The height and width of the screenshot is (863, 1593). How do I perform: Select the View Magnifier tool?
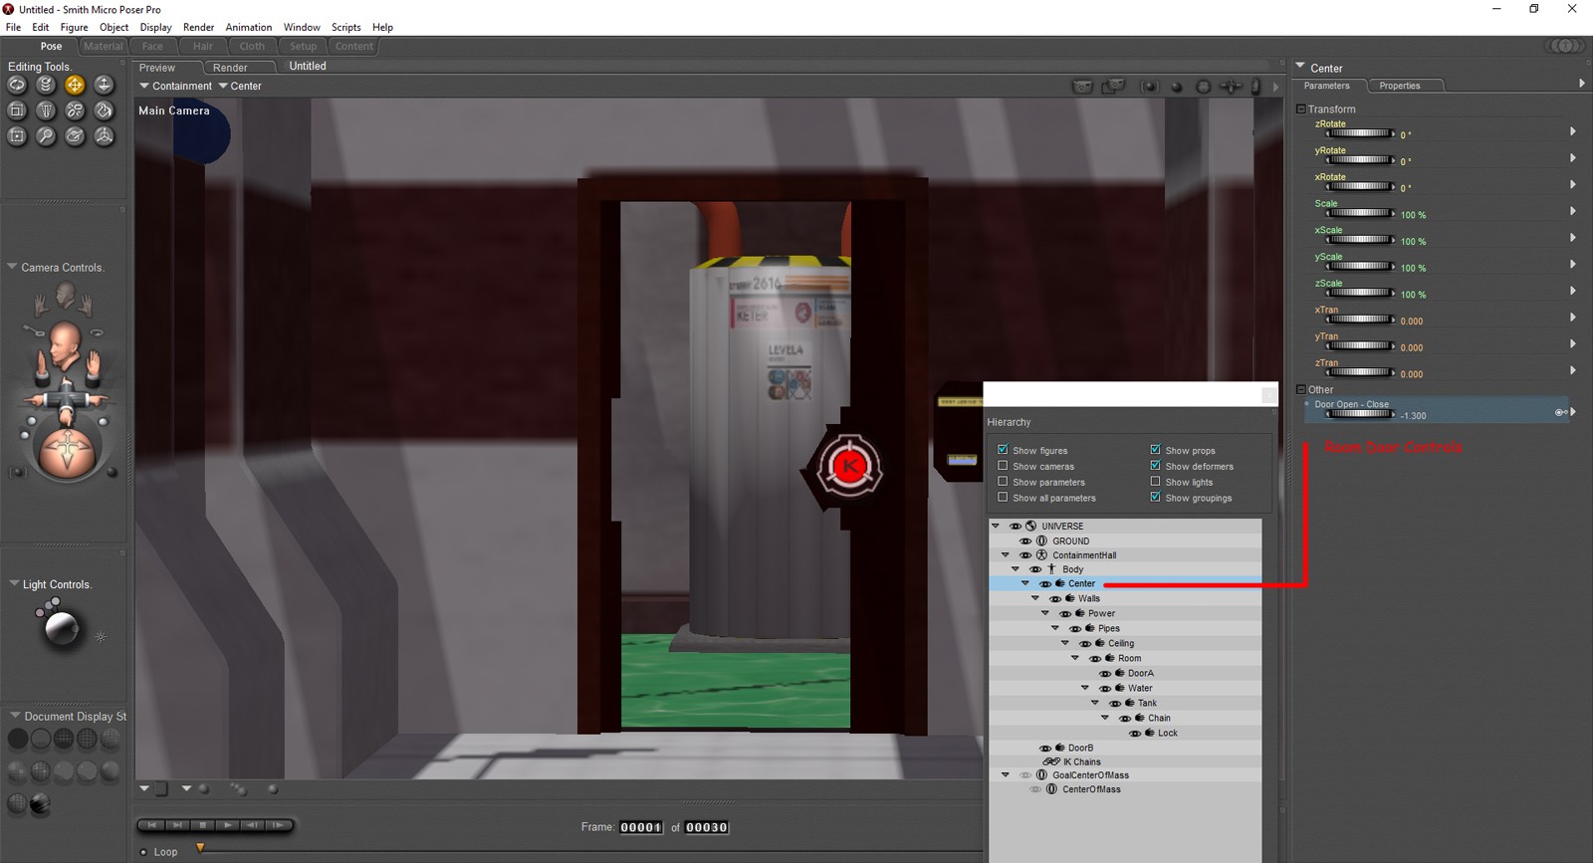(46, 136)
